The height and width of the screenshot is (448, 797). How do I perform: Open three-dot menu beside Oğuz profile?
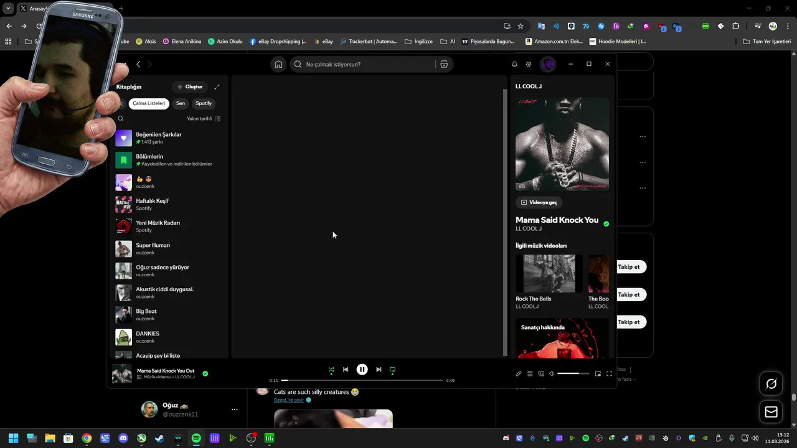tap(235, 409)
